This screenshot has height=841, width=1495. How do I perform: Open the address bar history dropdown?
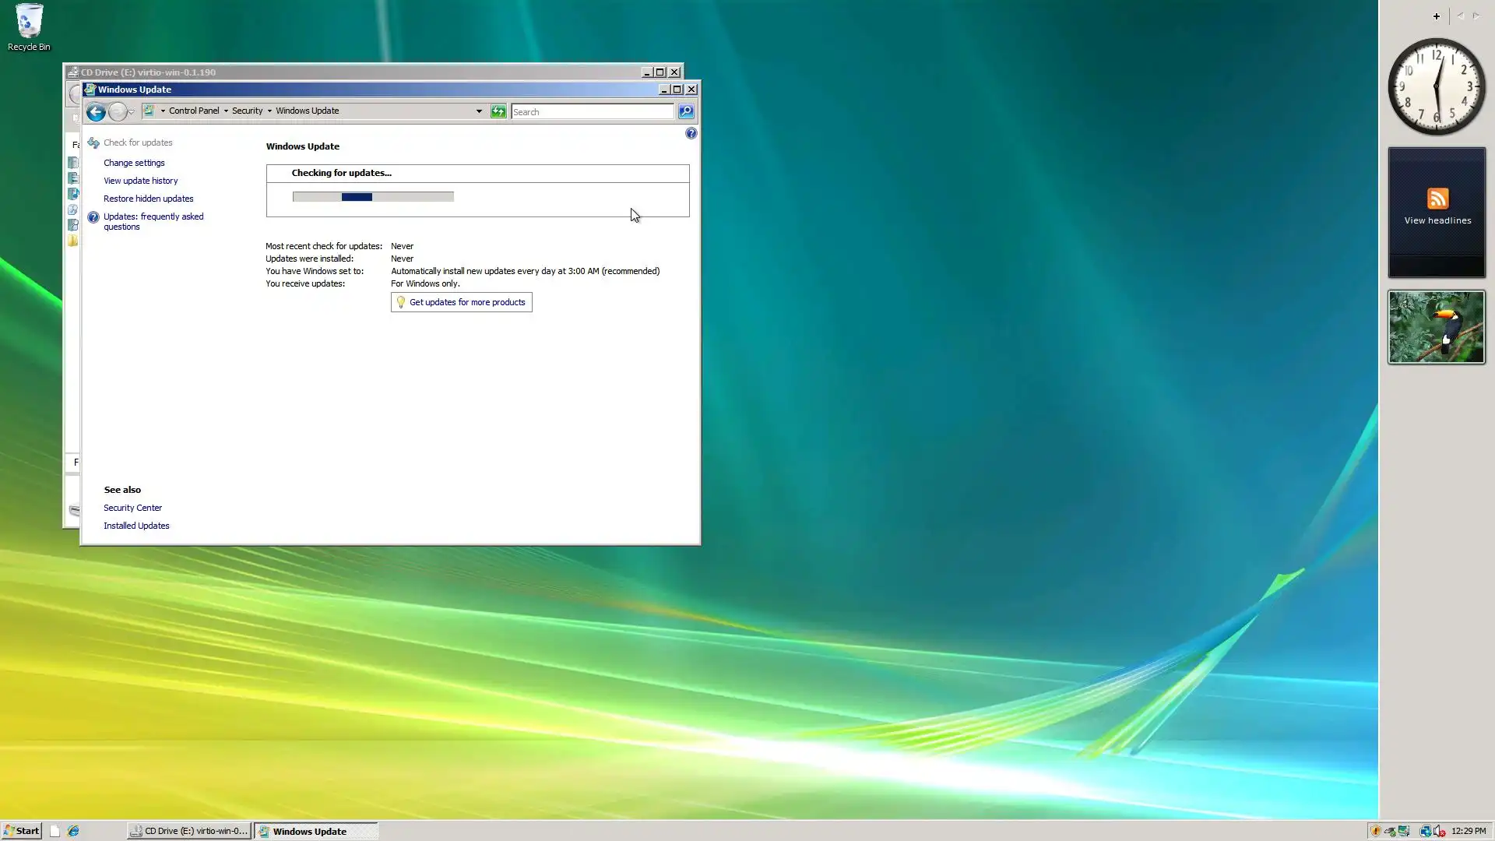click(x=479, y=111)
